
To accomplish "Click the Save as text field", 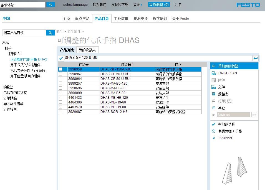I will pos(234,115).
